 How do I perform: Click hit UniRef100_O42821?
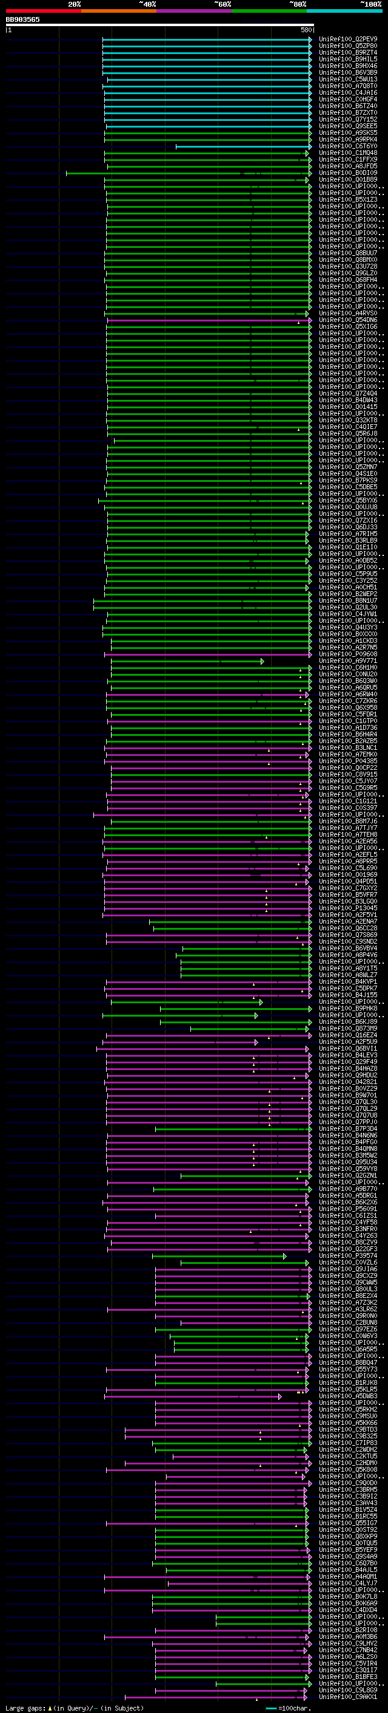click(348, 1082)
